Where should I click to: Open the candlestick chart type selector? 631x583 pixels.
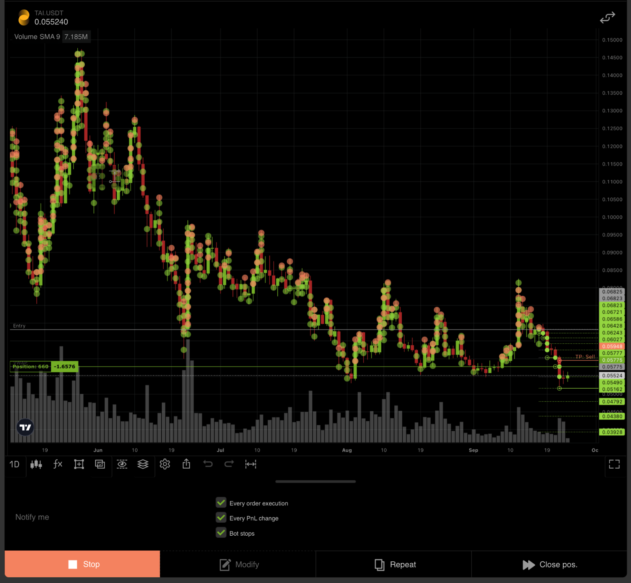click(36, 464)
